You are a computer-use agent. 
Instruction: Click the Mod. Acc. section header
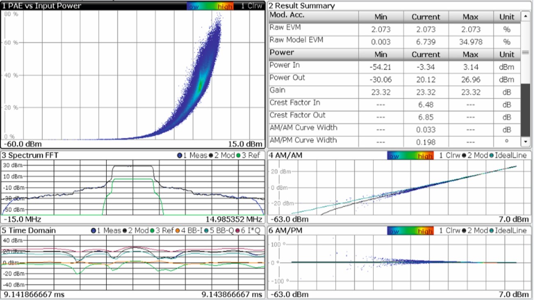[288, 17]
